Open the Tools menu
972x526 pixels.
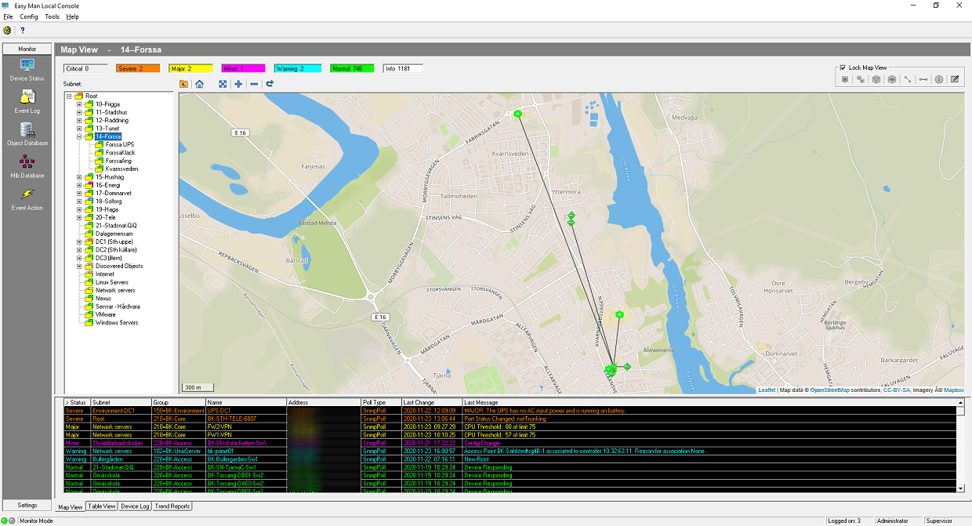click(x=52, y=16)
